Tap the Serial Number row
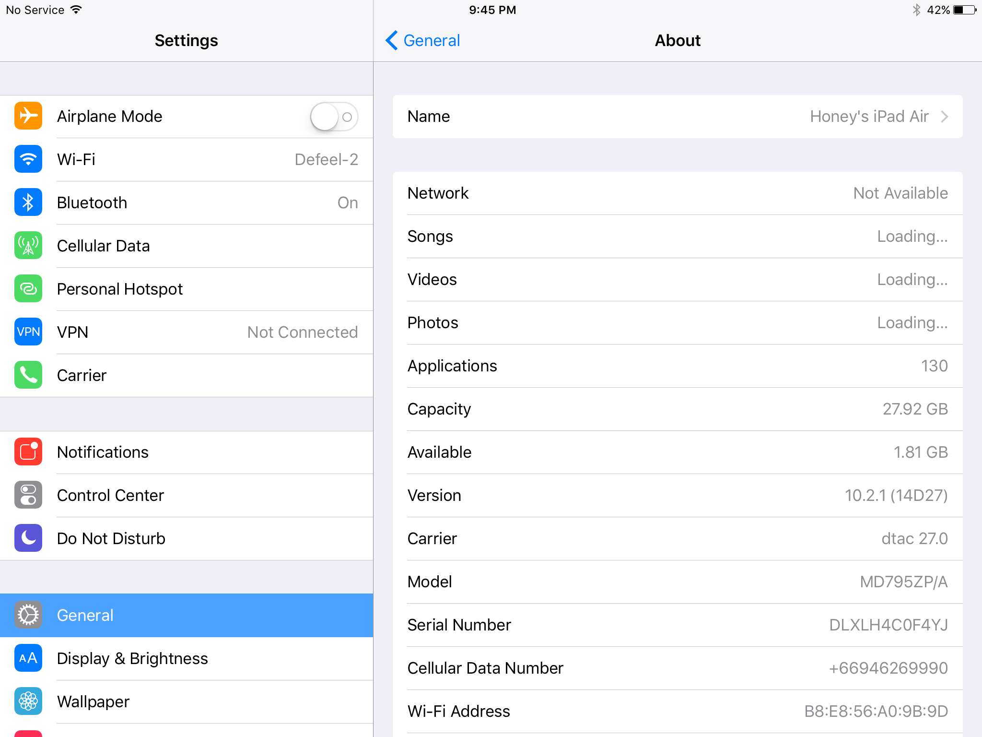This screenshot has width=982, height=737. 677,625
